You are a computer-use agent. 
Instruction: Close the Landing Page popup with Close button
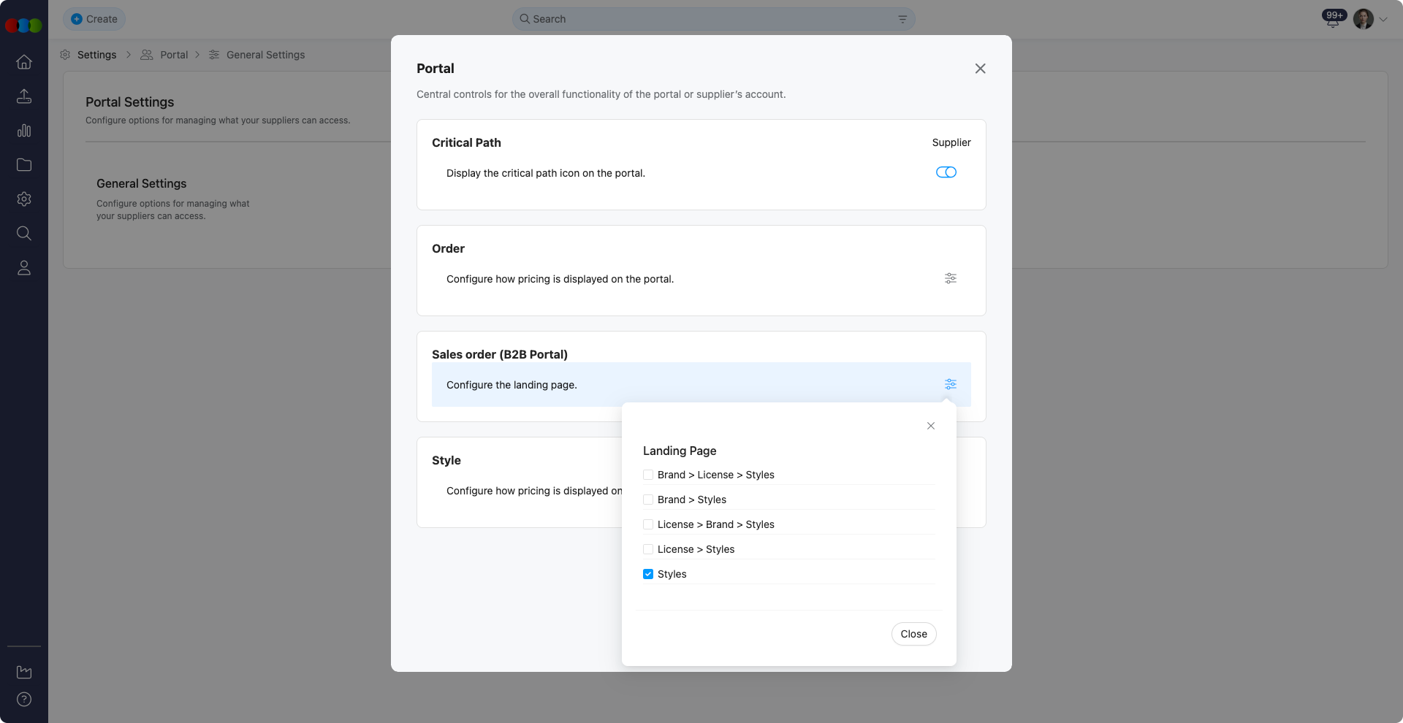coord(913,634)
